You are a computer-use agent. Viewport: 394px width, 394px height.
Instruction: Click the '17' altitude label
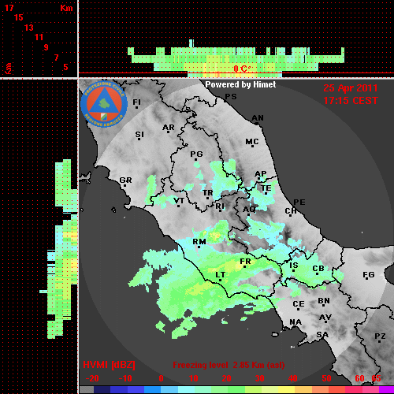coord(9,8)
